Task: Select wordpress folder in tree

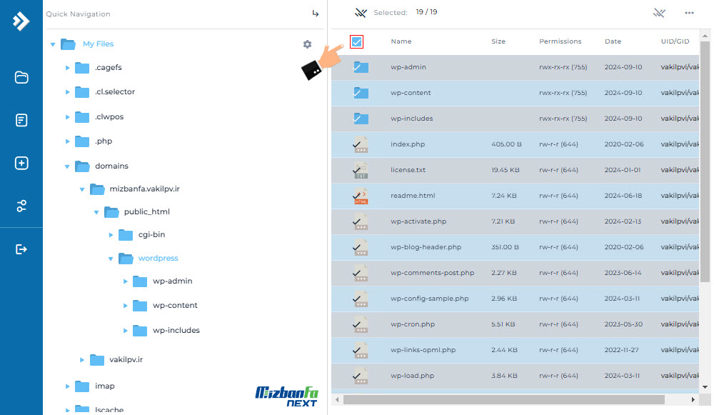Action: click(158, 258)
